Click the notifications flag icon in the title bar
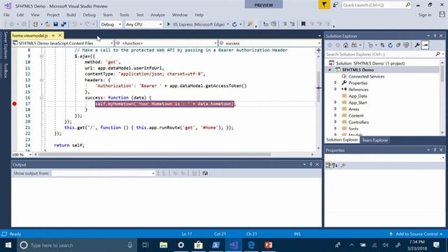Viewport: 448px width, 252px height. click(x=324, y=5)
